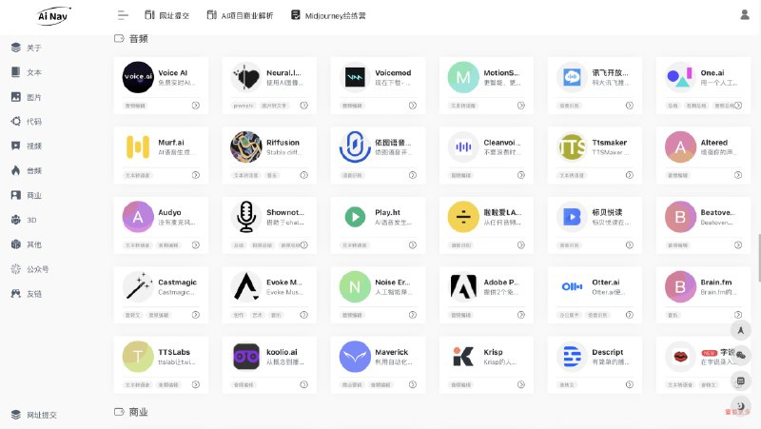Click the Evoke Music A logo

[246, 286]
